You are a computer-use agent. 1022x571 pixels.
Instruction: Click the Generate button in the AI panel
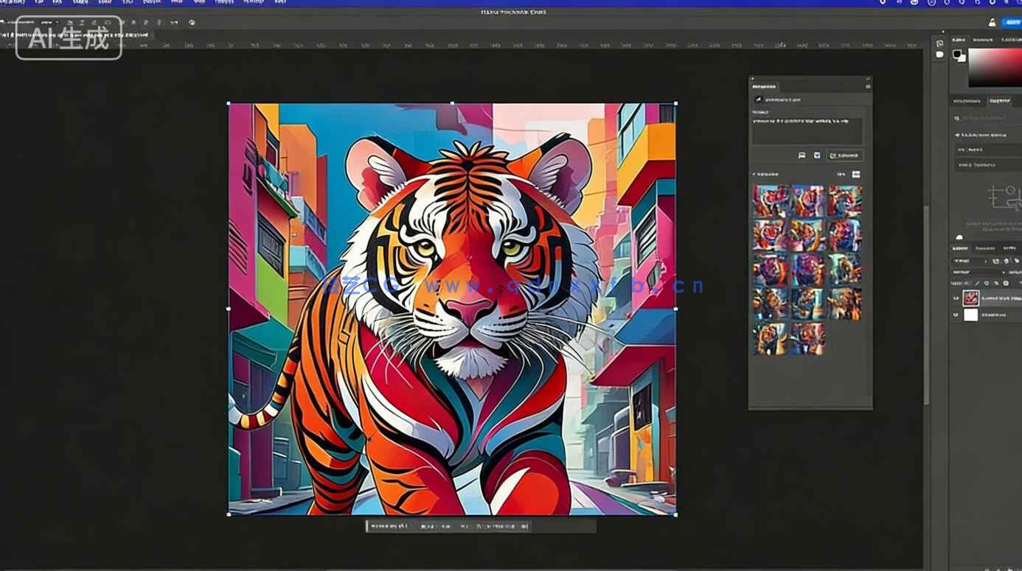click(x=844, y=155)
